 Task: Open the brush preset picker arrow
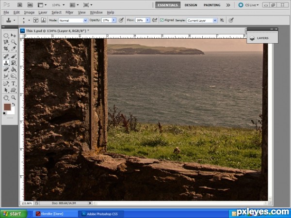click(x=29, y=20)
